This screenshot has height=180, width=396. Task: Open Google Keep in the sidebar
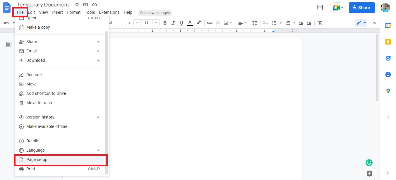point(388,42)
